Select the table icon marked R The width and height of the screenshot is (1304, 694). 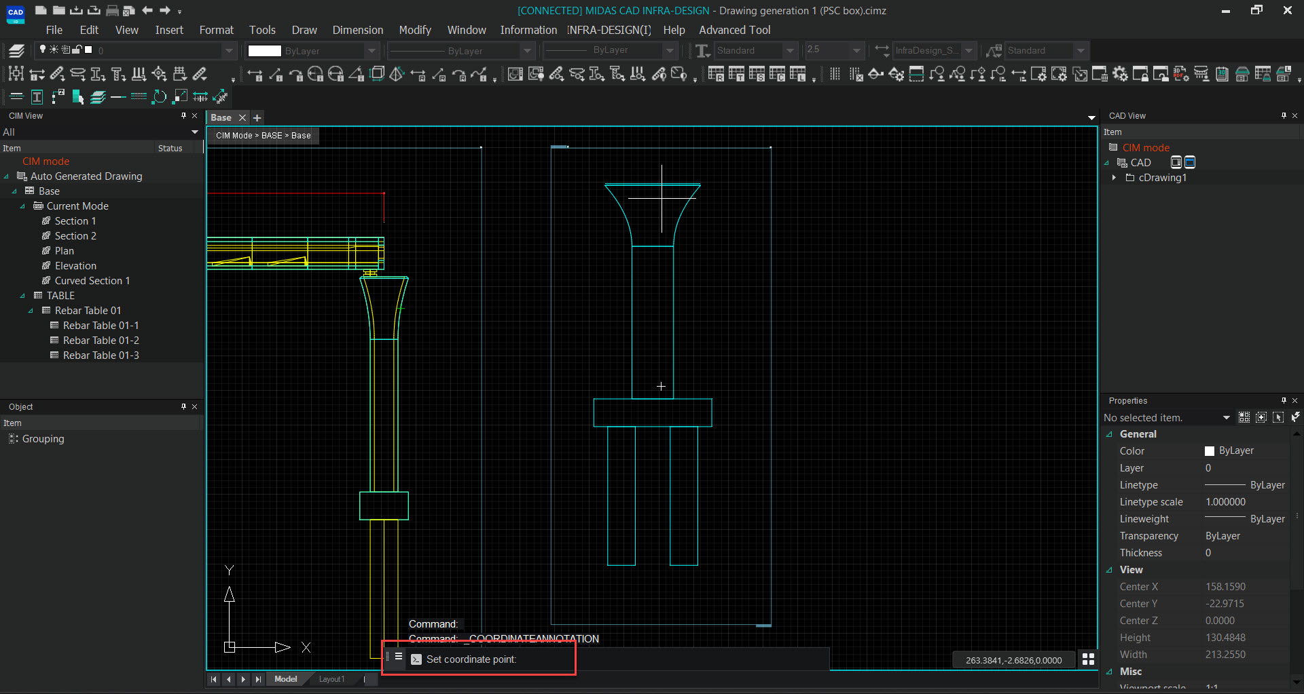(716, 74)
